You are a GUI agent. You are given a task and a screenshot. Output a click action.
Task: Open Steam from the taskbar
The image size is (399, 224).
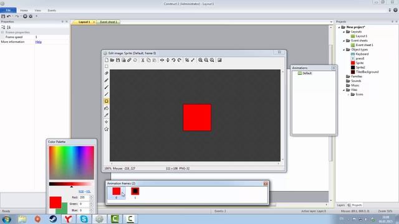coord(53,219)
